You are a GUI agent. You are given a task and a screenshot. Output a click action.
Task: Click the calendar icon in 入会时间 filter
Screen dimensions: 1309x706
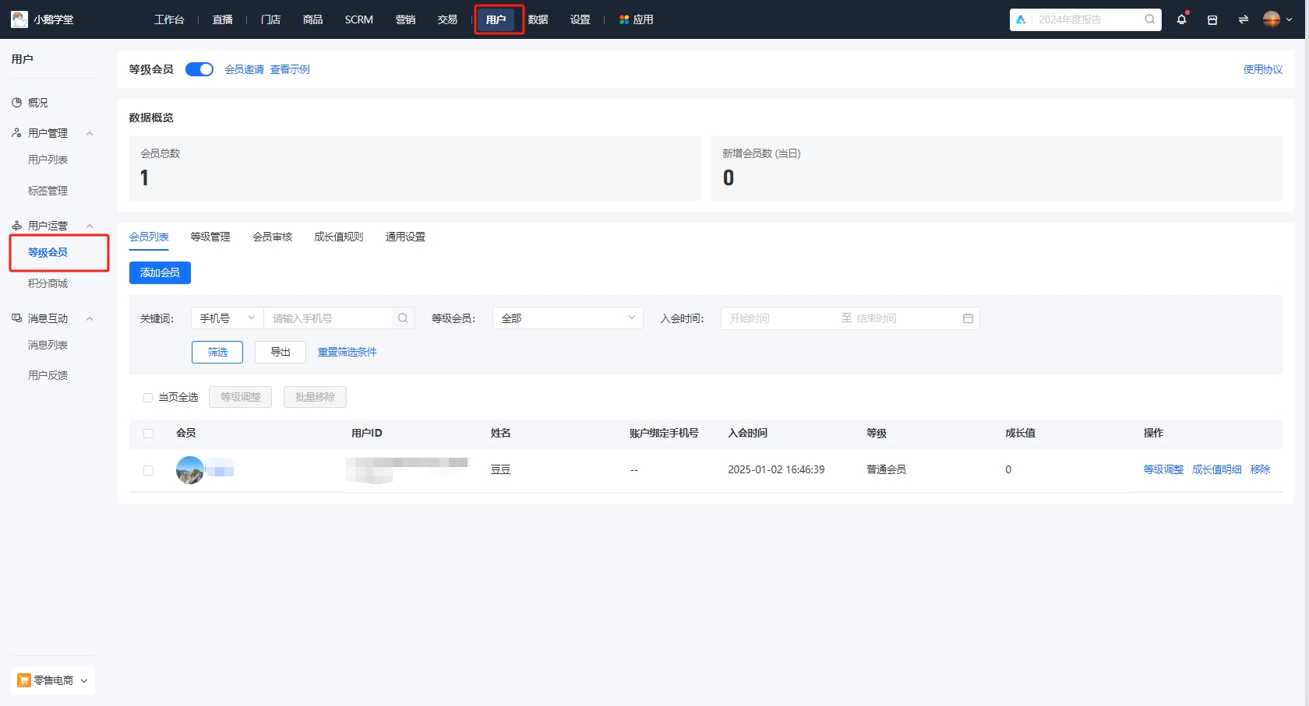968,318
